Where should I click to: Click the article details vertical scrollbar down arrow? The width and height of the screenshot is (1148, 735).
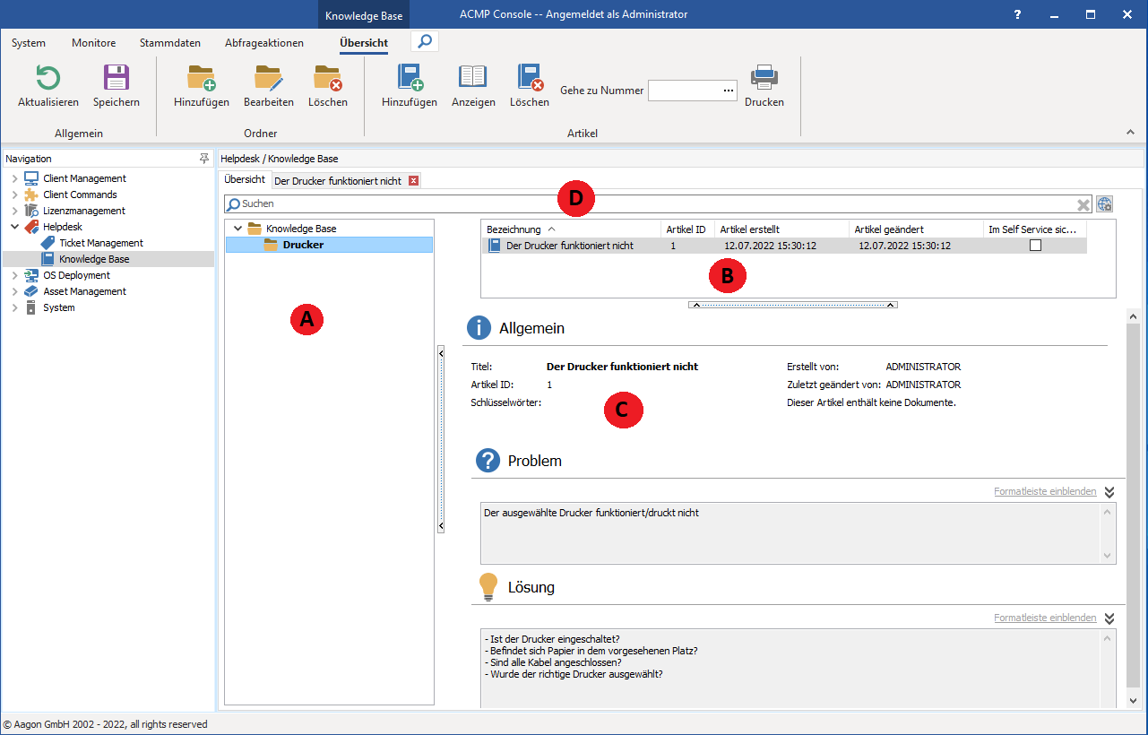1133,700
